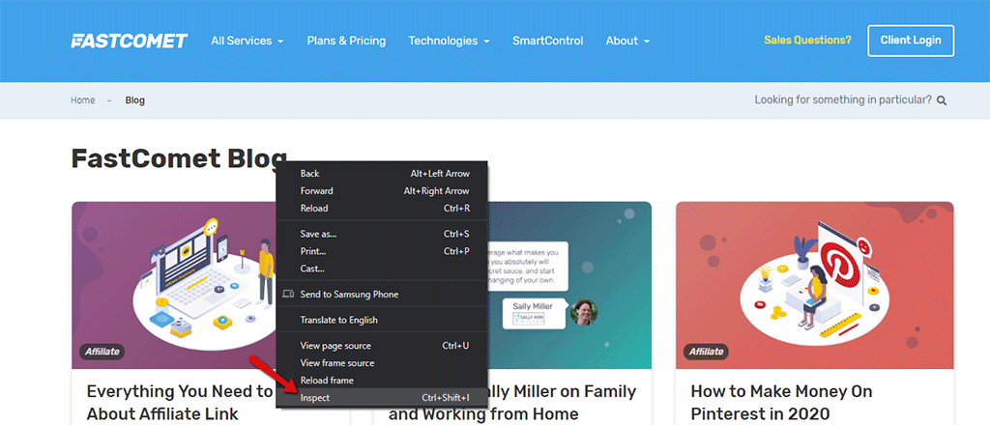Select View page source
This screenshot has height=425, width=990.
[x=382, y=346]
